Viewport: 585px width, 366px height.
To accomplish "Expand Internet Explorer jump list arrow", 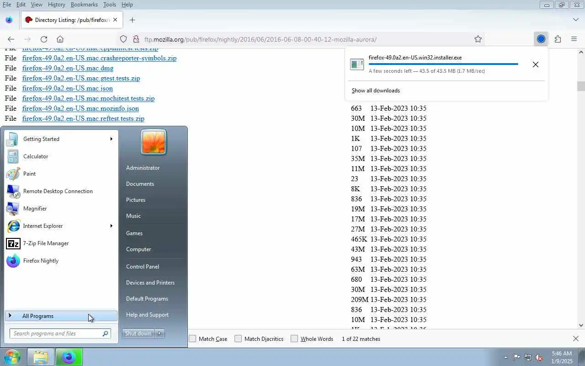I will click(111, 226).
